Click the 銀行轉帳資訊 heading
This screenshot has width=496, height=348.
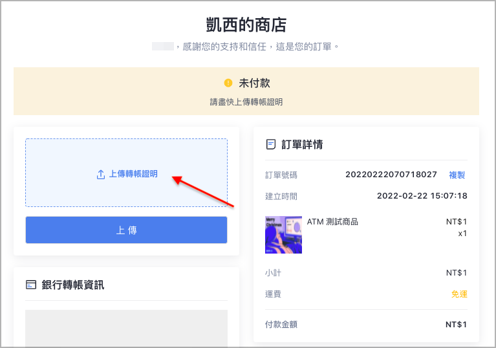(73, 285)
